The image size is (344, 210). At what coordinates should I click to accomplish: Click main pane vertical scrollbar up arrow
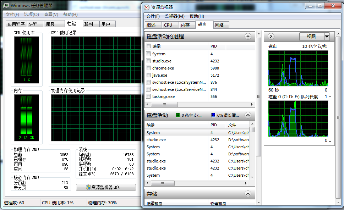[x=259, y=34]
